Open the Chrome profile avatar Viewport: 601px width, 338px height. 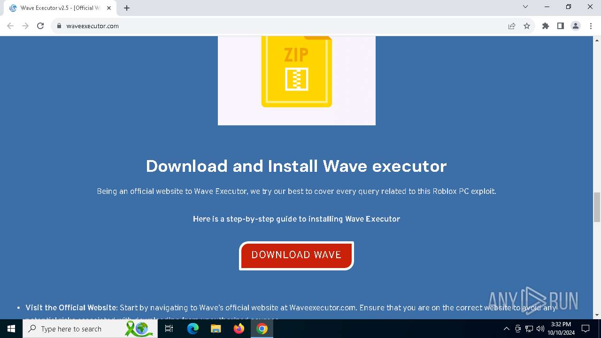(x=576, y=26)
